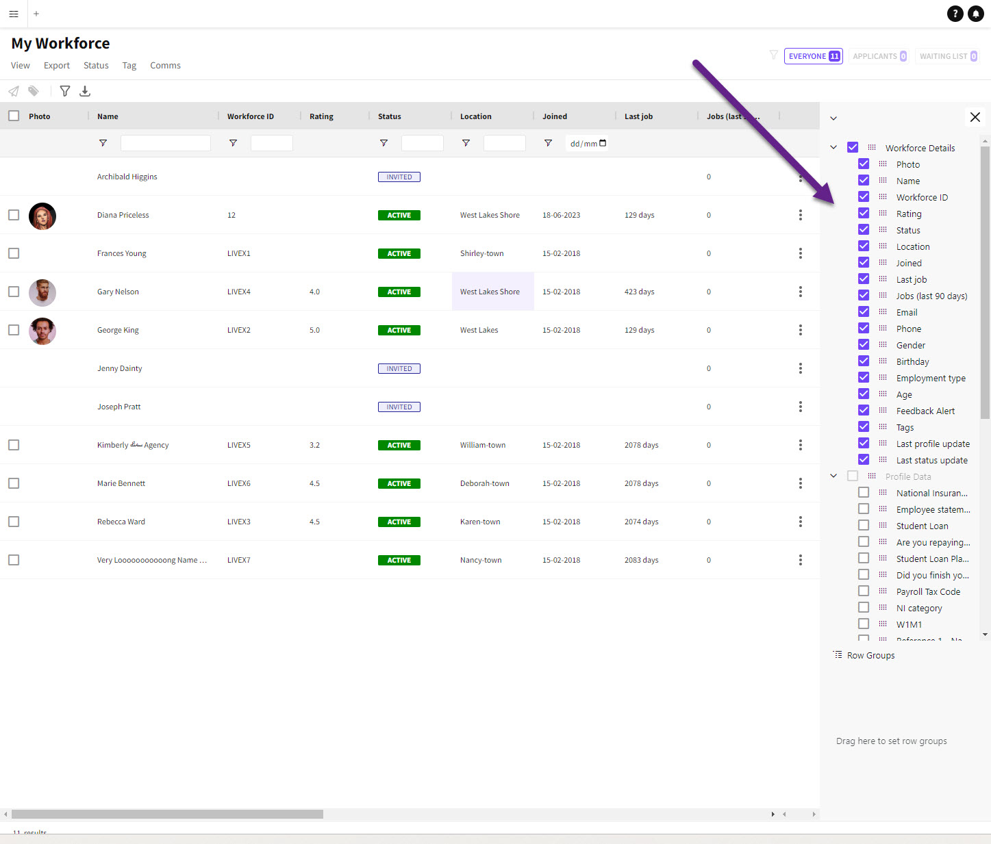Click the Name column filter icon
Screen dimensions: 991x844
pos(103,143)
